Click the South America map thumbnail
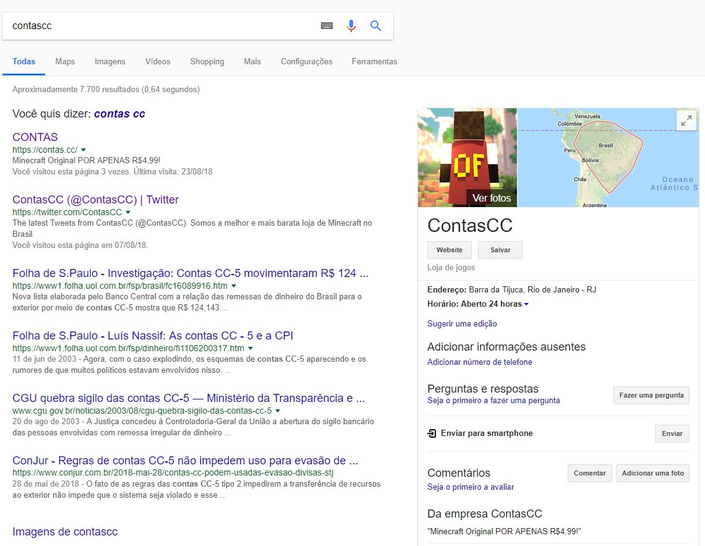 (609, 158)
